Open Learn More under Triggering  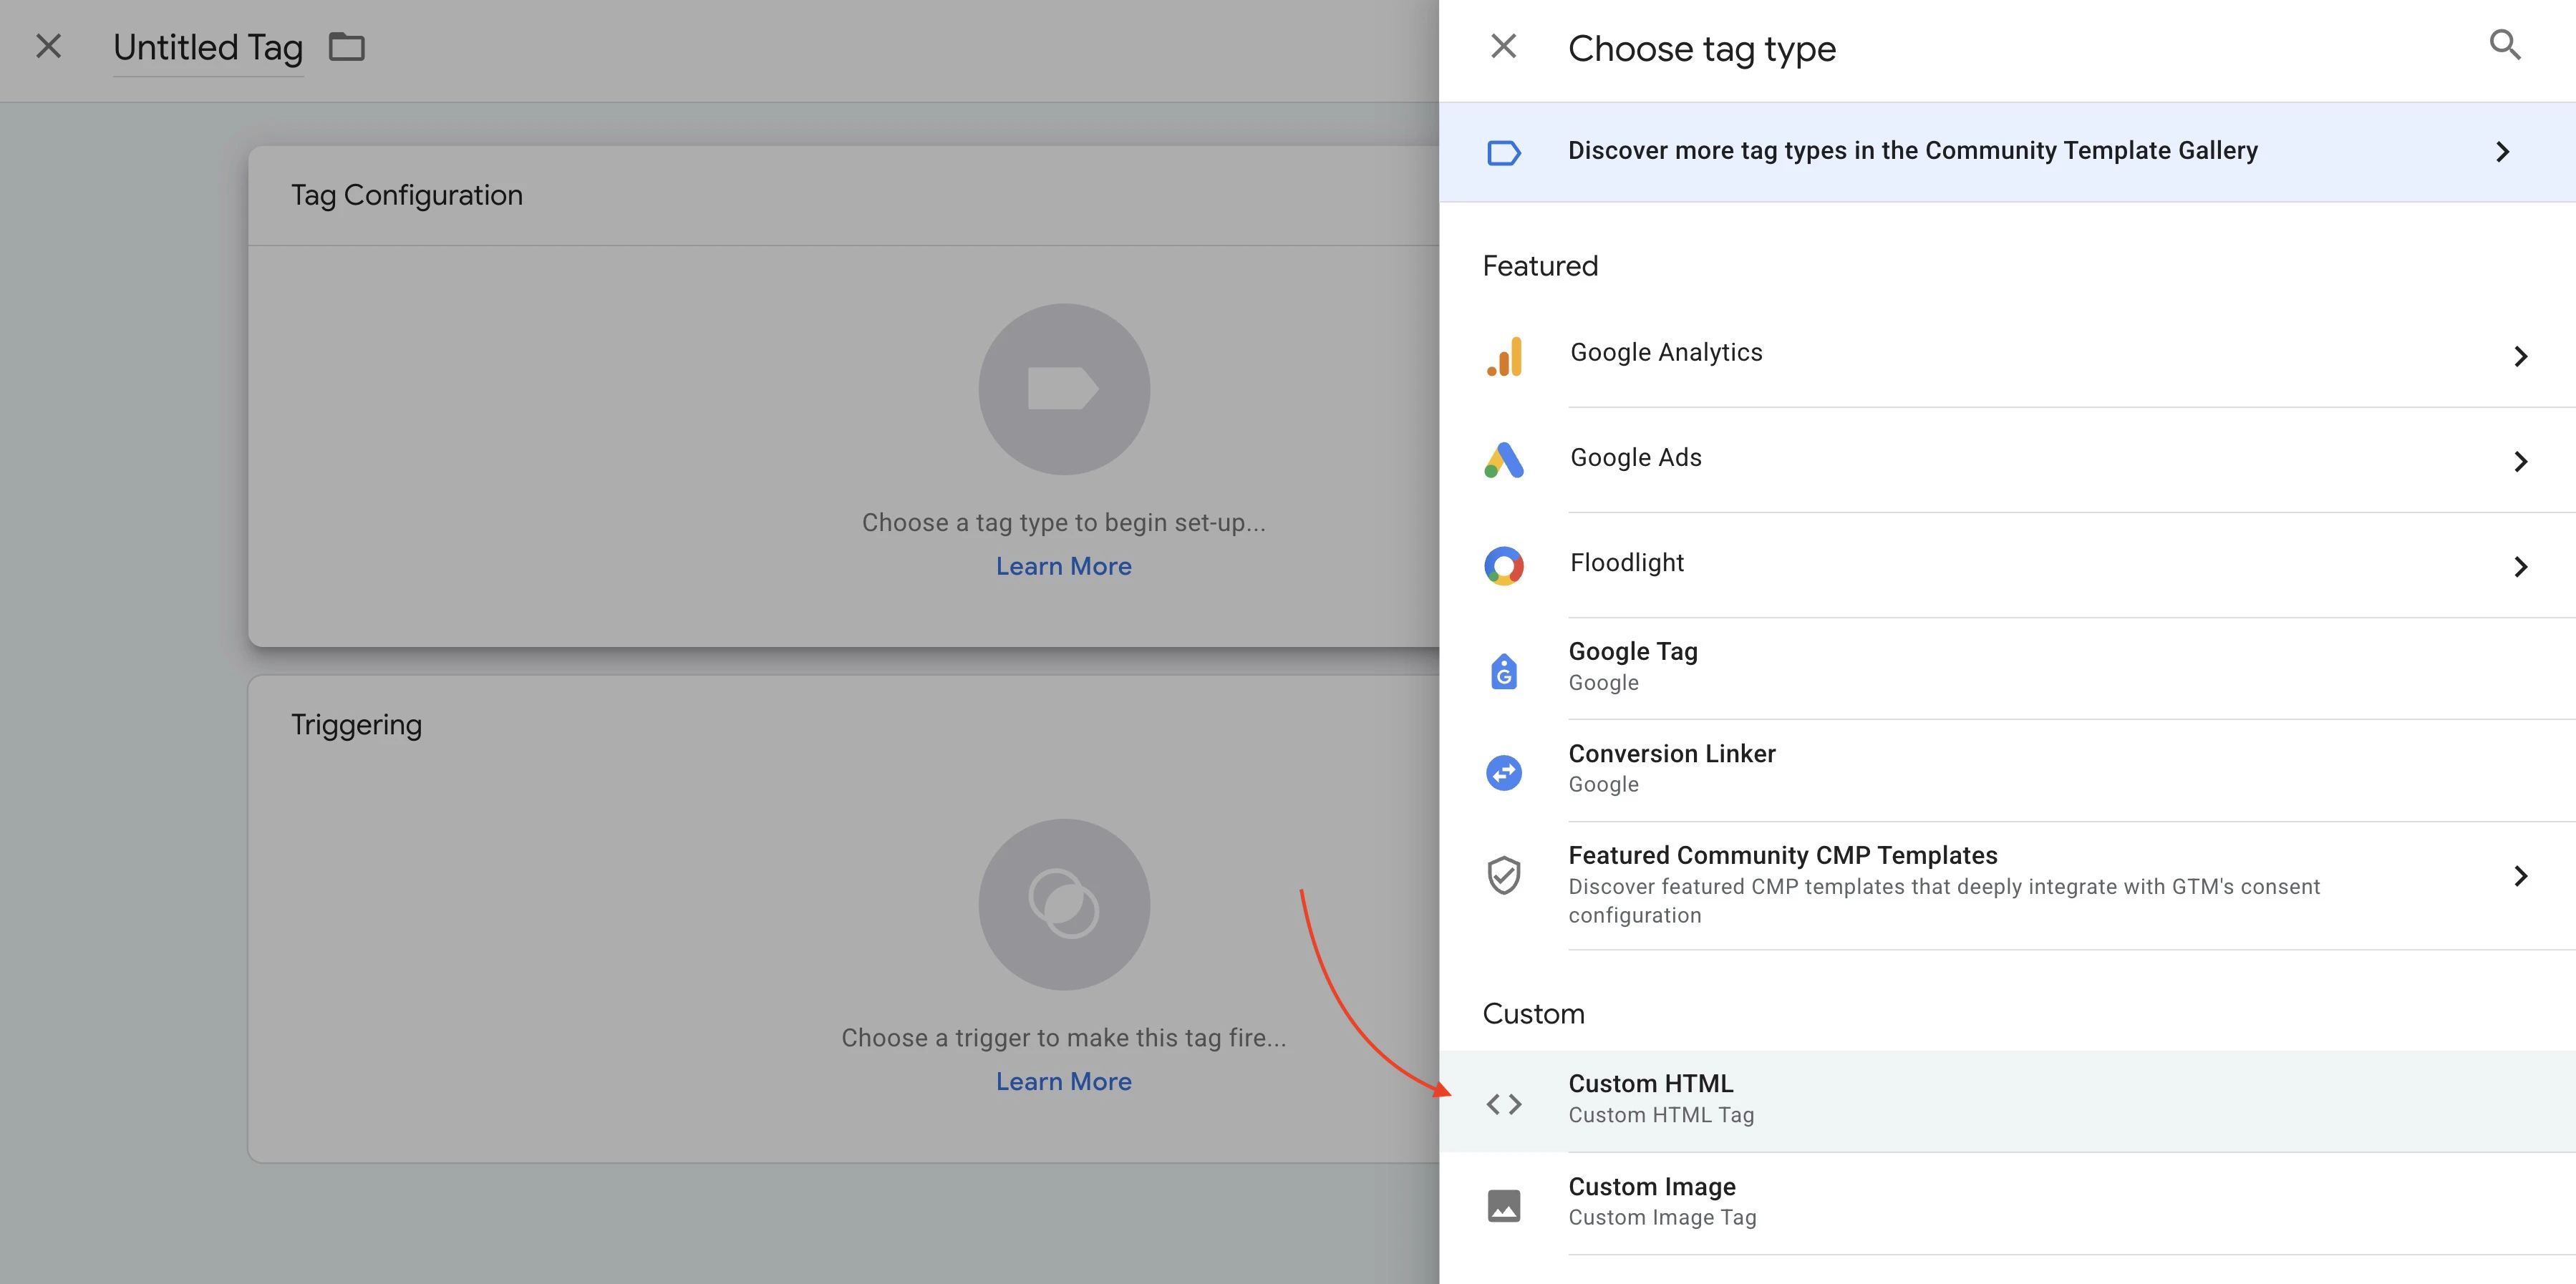pos(1064,1081)
